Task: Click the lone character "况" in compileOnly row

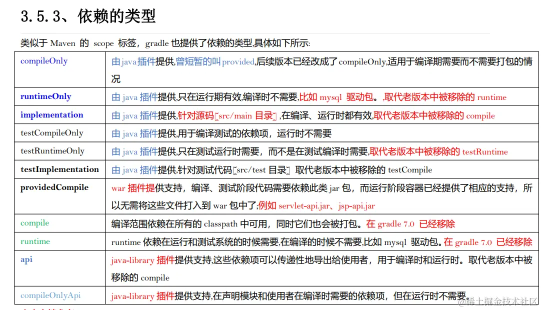Action: click(x=116, y=79)
